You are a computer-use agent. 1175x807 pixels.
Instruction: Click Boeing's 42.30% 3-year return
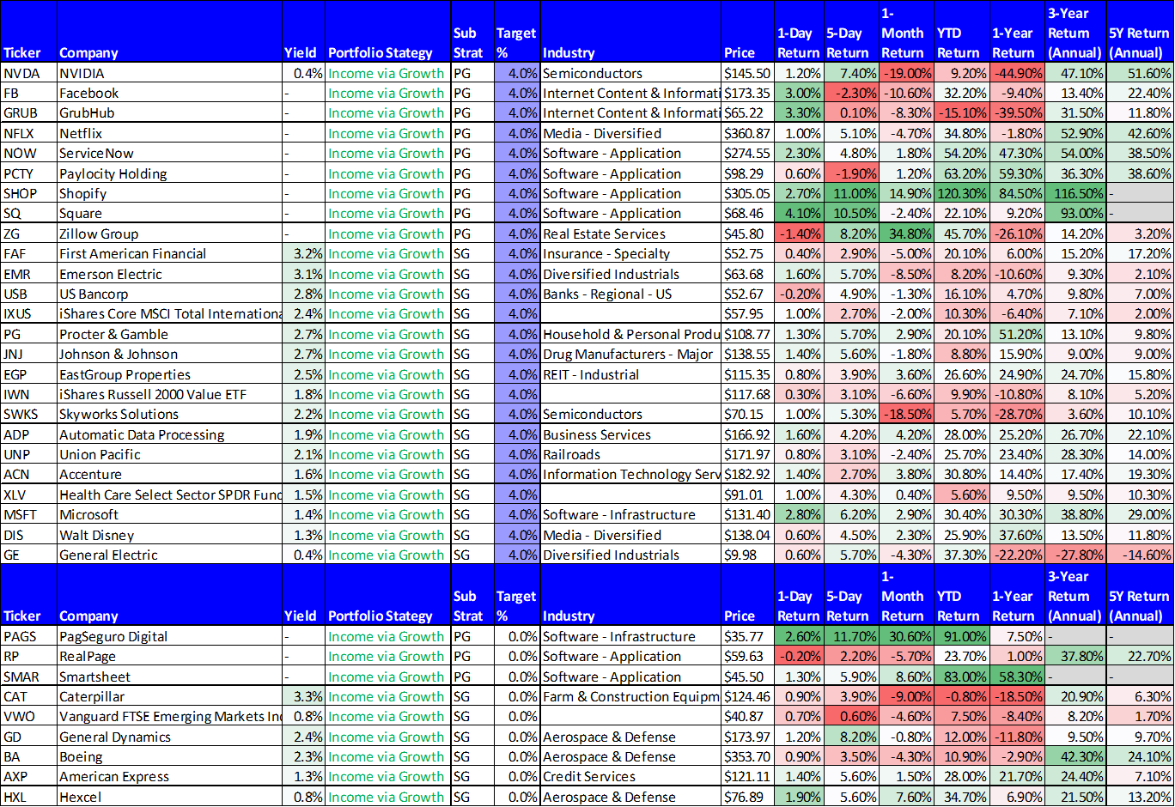point(1075,756)
